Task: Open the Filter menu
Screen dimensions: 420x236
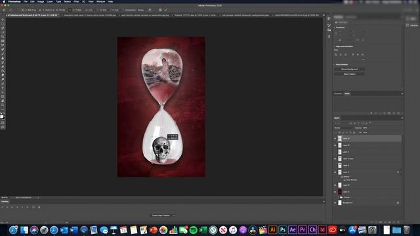Action: click(76, 1)
